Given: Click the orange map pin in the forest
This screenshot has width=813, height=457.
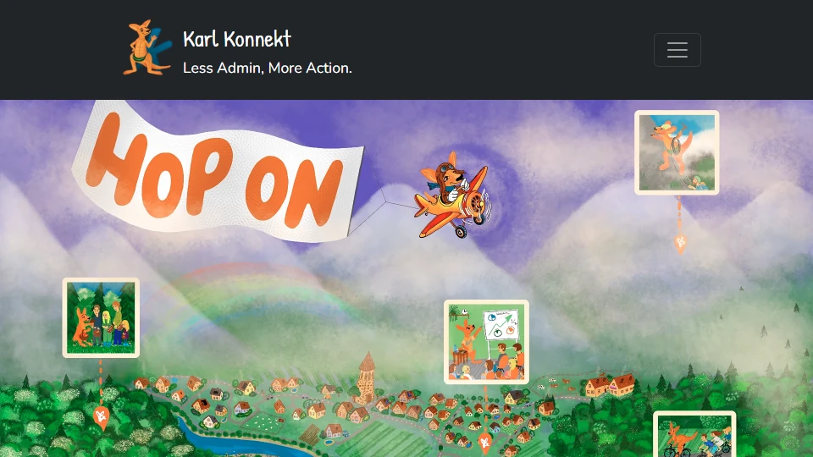Looking at the screenshot, I should [x=102, y=417].
